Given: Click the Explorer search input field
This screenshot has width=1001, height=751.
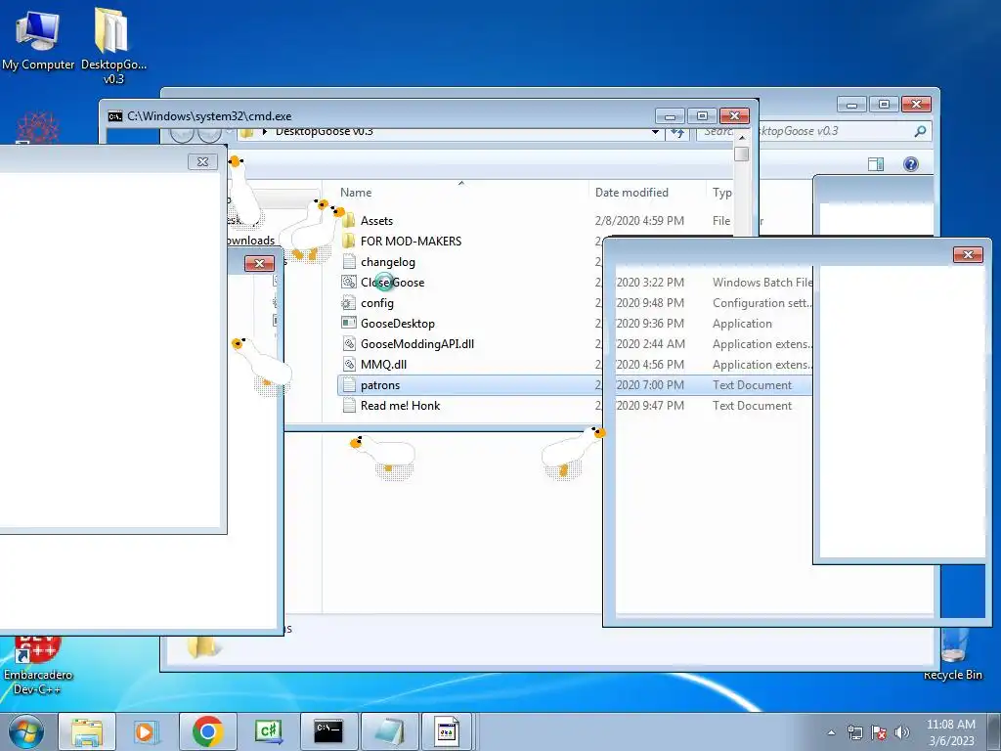Looking at the screenshot, I should (x=814, y=131).
